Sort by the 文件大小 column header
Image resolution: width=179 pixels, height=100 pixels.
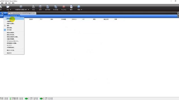[x=74, y=19]
